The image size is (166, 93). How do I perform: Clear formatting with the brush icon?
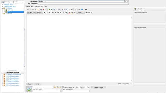click(x=74, y=13)
